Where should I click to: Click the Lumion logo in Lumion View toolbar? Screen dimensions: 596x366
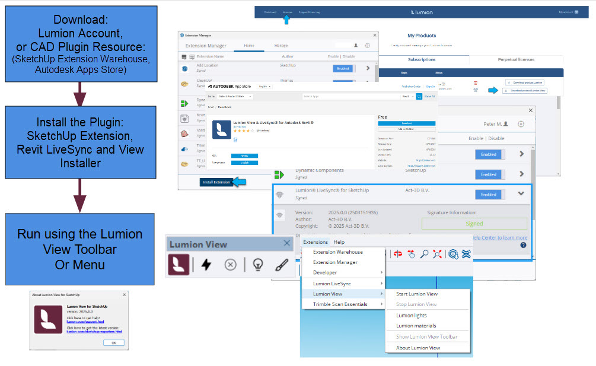pos(179,265)
